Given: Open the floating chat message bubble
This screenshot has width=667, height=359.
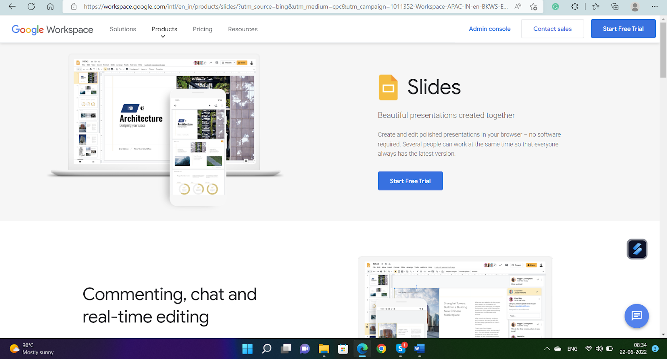Looking at the screenshot, I should 637,316.
